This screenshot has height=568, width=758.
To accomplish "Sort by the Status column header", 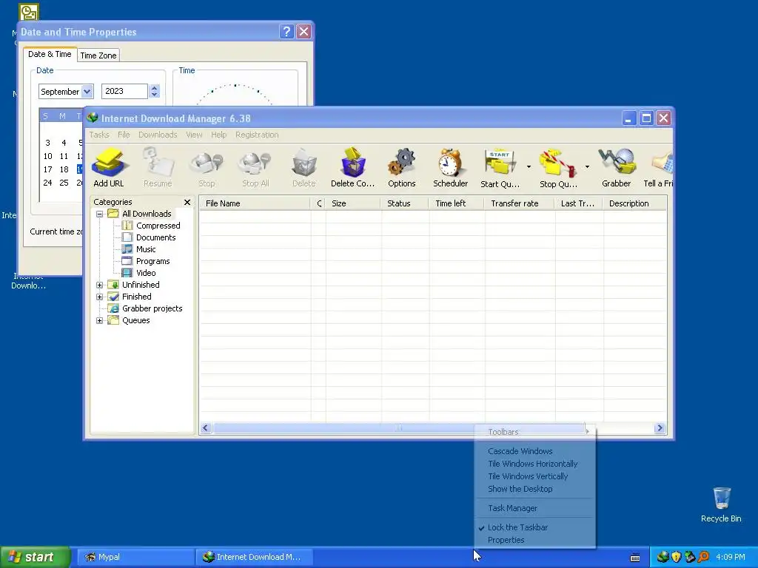I will pos(405,203).
